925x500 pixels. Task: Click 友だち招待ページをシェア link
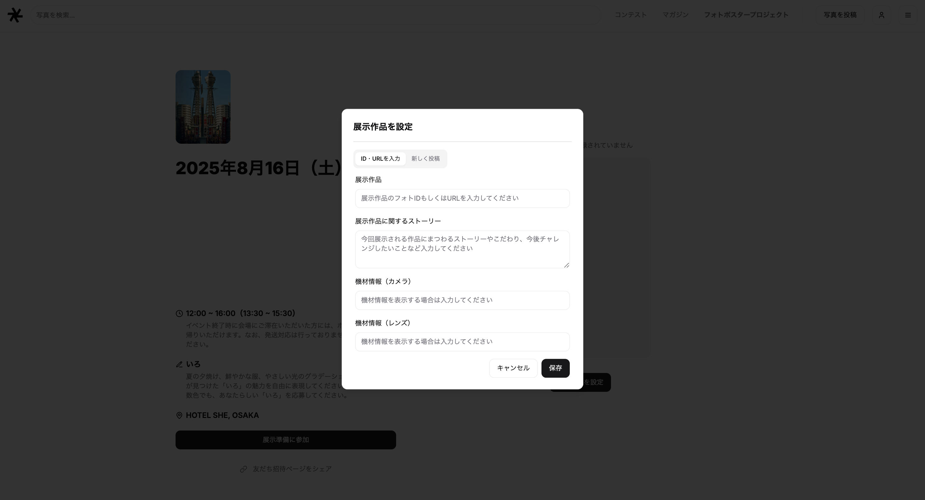coord(292,469)
